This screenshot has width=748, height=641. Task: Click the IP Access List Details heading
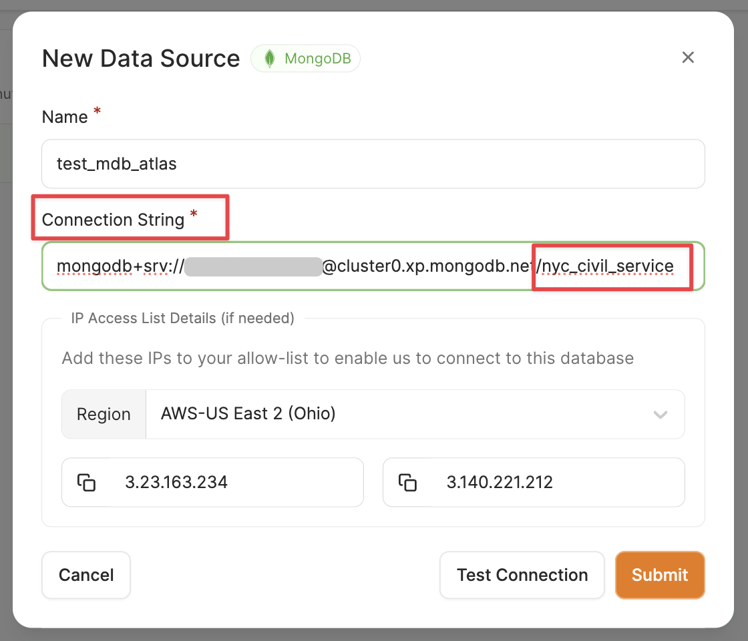(182, 318)
